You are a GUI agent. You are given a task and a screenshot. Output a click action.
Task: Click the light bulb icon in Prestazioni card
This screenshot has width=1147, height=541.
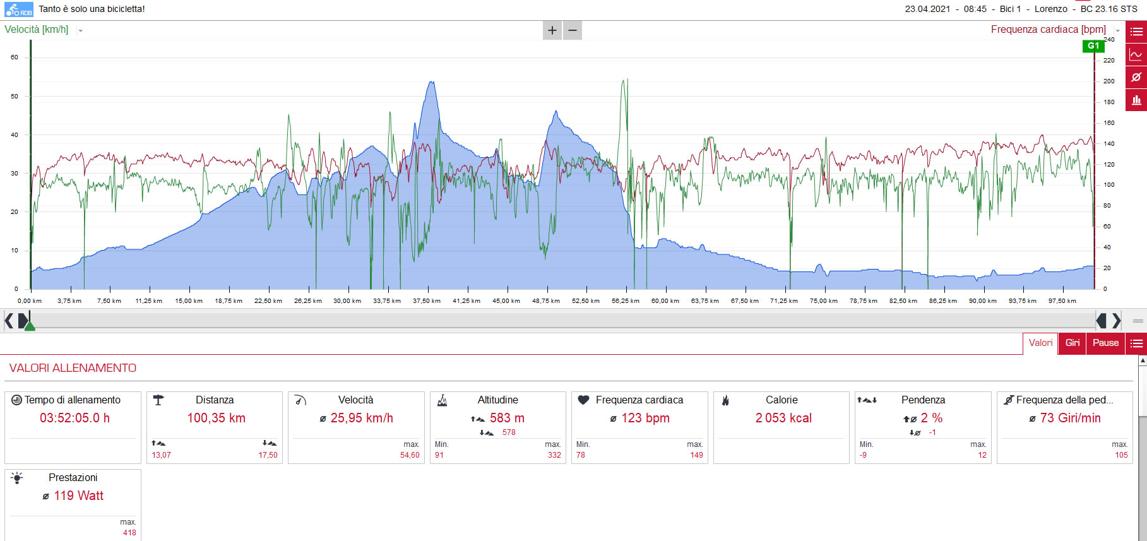(x=17, y=478)
